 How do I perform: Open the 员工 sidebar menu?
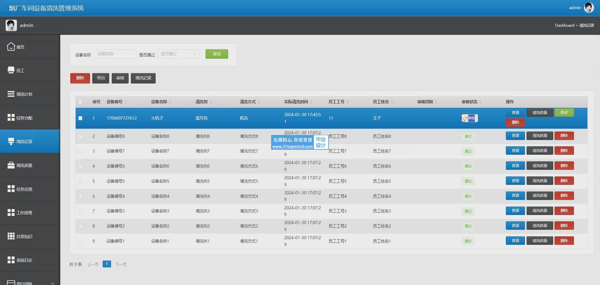[30, 70]
